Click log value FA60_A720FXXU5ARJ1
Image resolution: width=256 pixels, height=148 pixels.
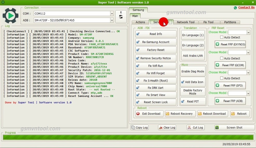point(104,44)
